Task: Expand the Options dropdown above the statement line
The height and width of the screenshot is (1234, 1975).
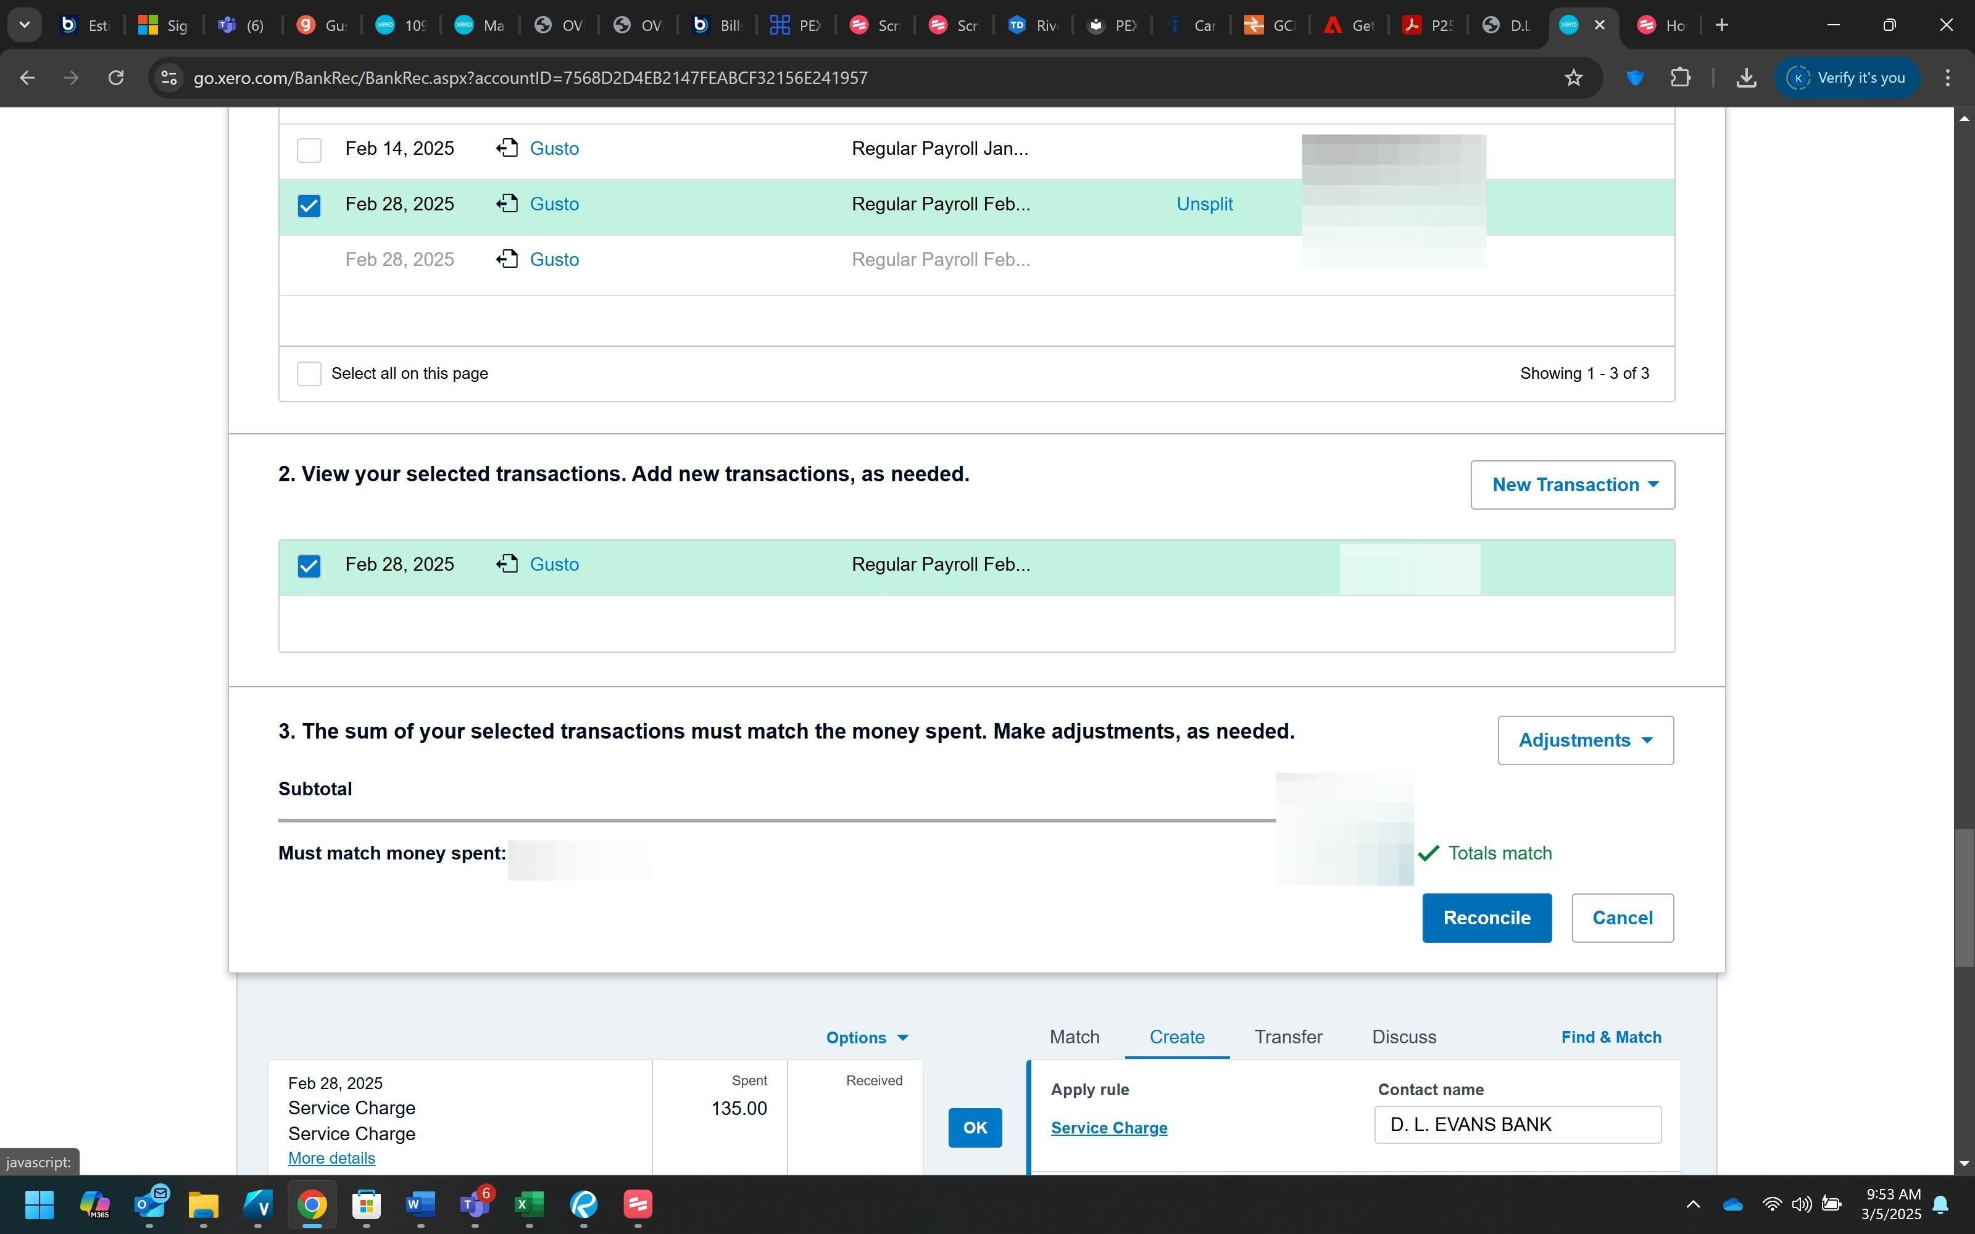Action: tap(866, 1037)
